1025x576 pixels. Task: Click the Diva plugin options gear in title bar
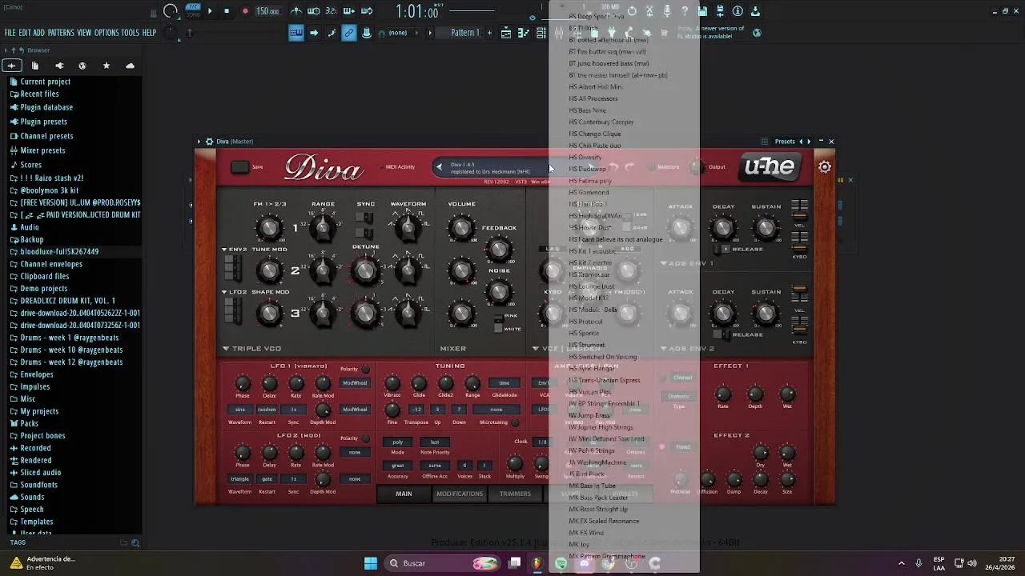(209, 142)
